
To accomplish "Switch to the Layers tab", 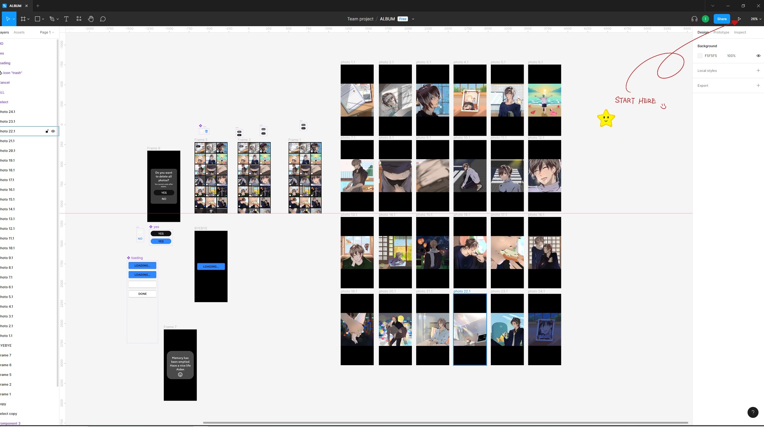I will click(x=4, y=32).
